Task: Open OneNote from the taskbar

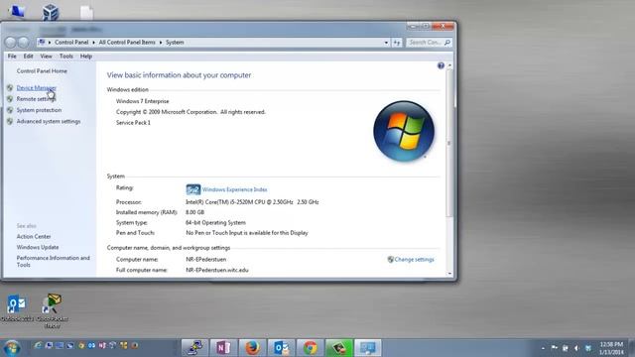Action: pos(223,348)
